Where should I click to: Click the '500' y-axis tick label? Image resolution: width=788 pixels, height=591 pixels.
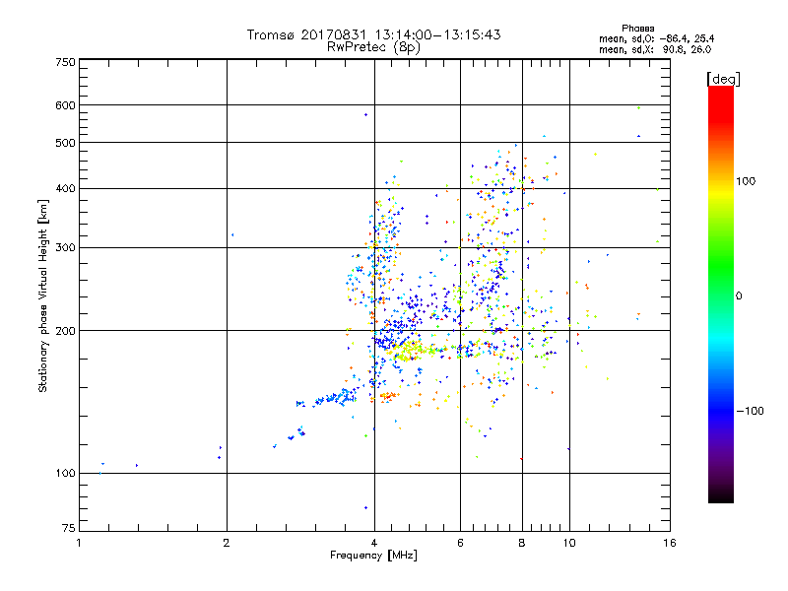coord(66,143)
